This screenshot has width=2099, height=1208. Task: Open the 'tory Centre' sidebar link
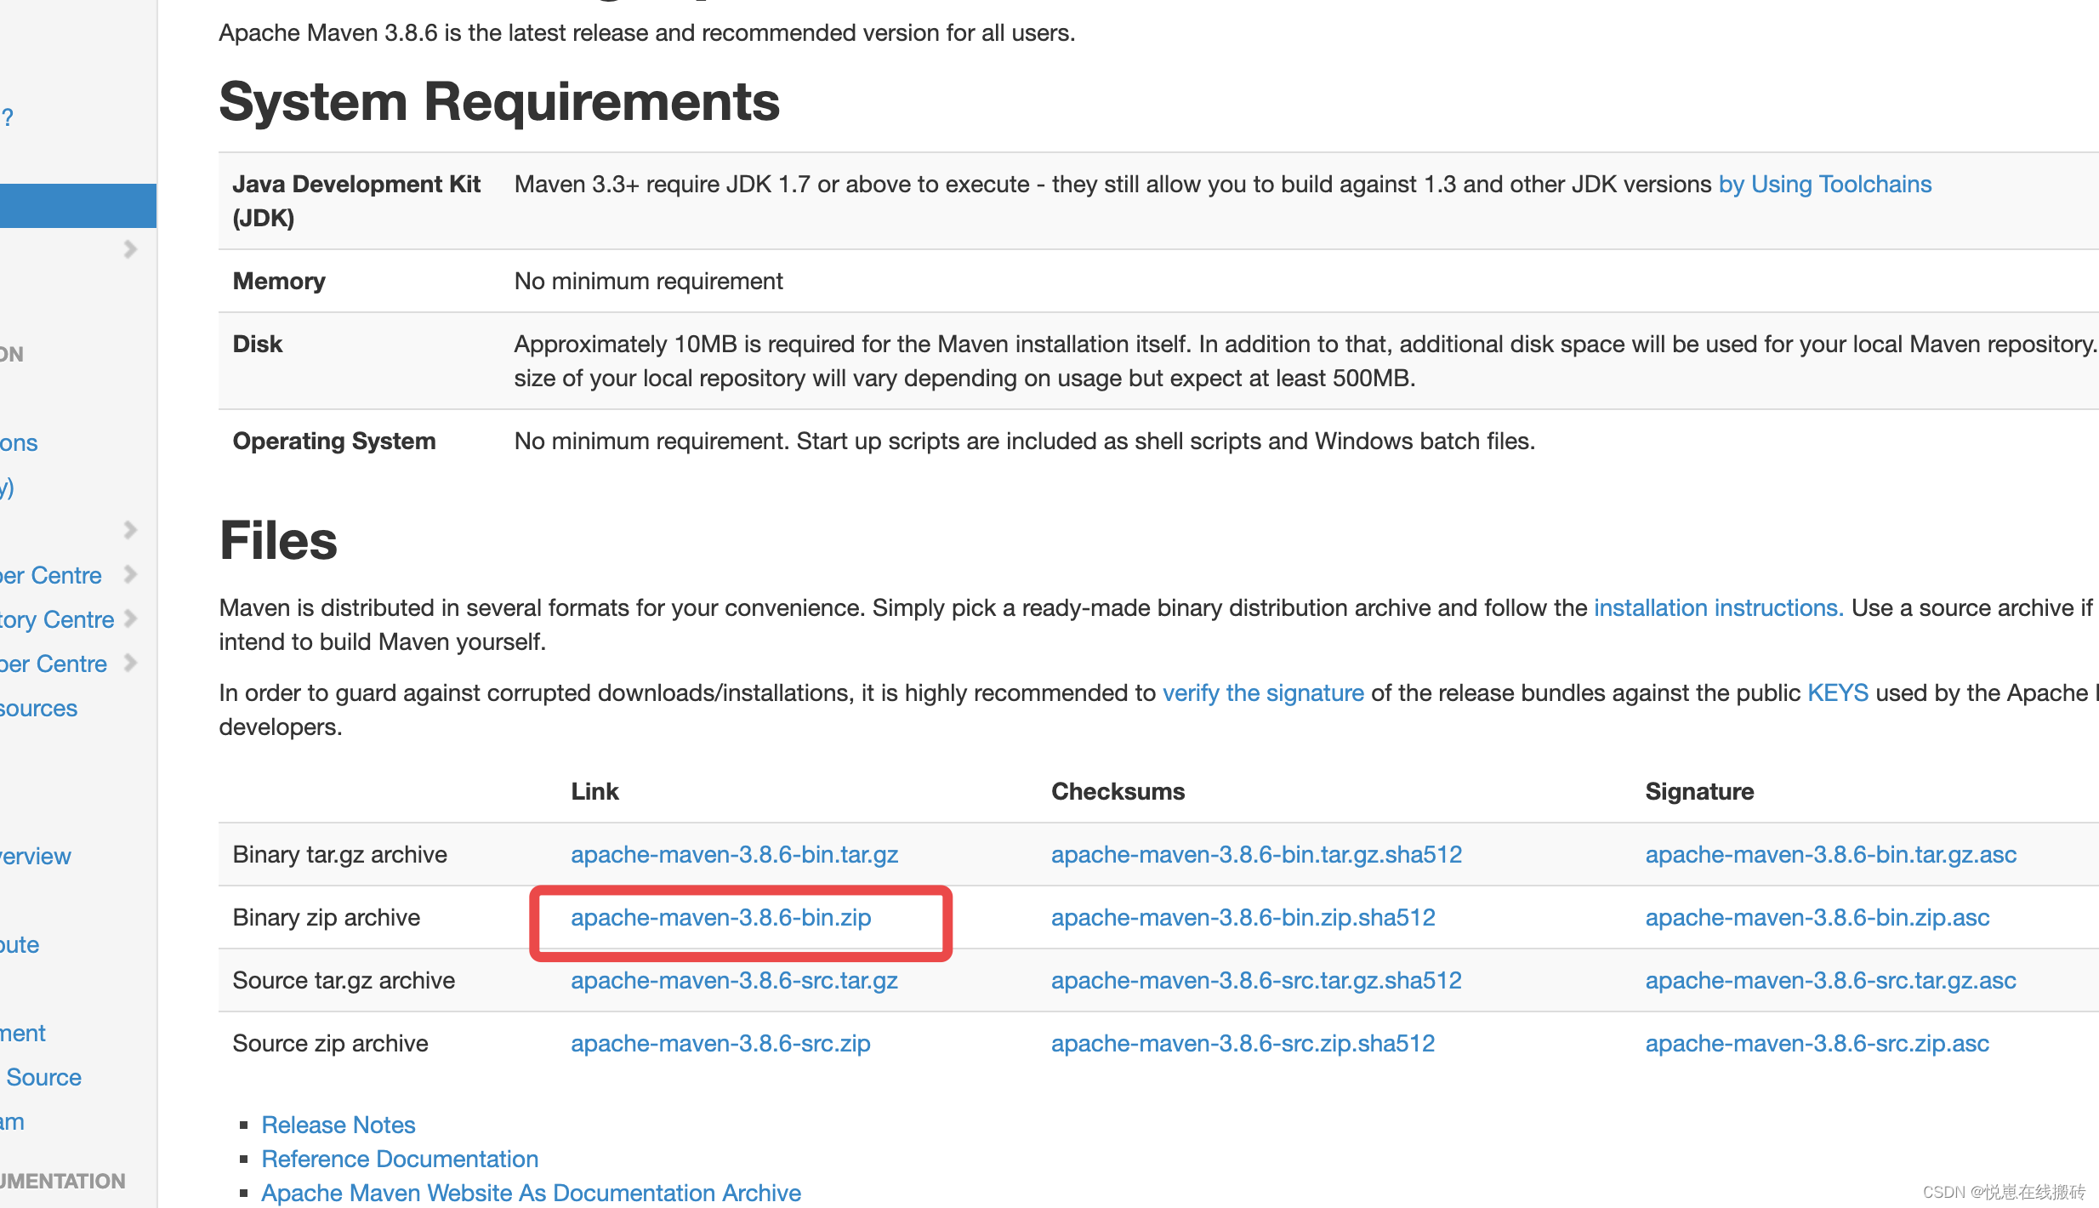tap(57, 619)
